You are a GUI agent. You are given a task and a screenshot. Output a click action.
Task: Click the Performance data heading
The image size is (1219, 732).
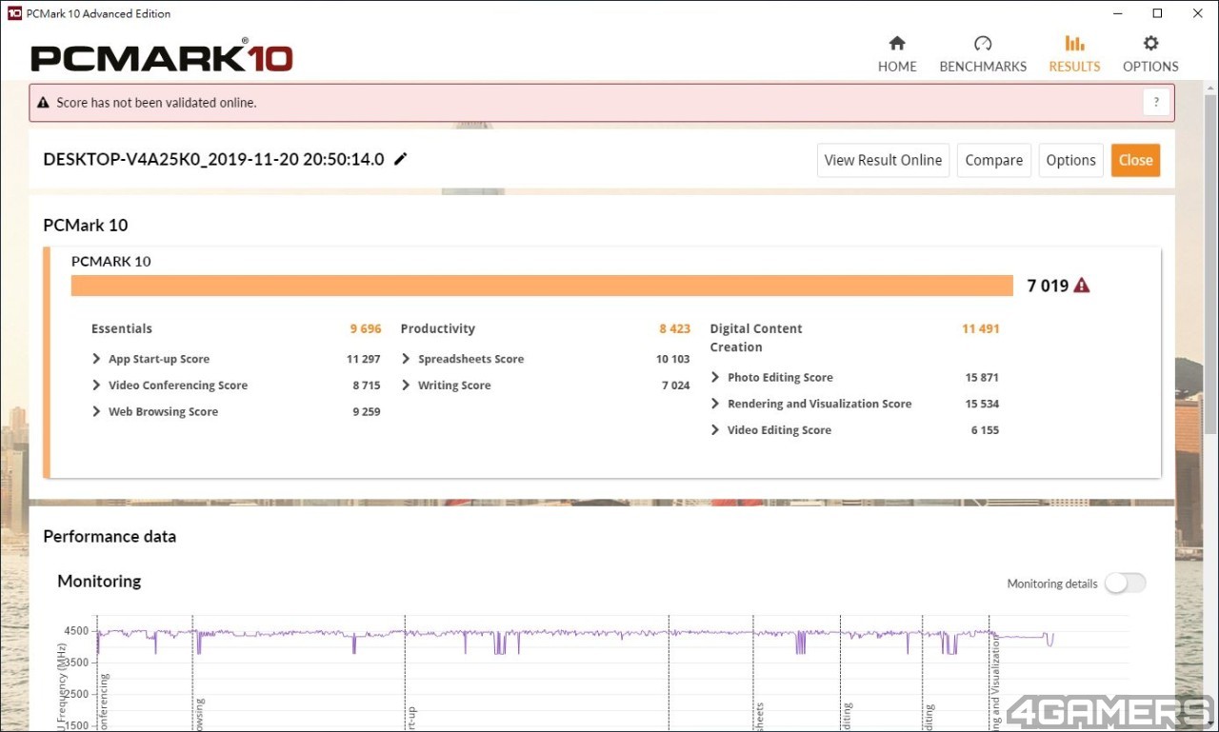tap(110, 536)
